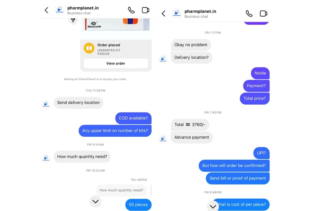
Task: Tap the sender avatar beside 'Send delivery location'
Action: (x=46, y=104)
